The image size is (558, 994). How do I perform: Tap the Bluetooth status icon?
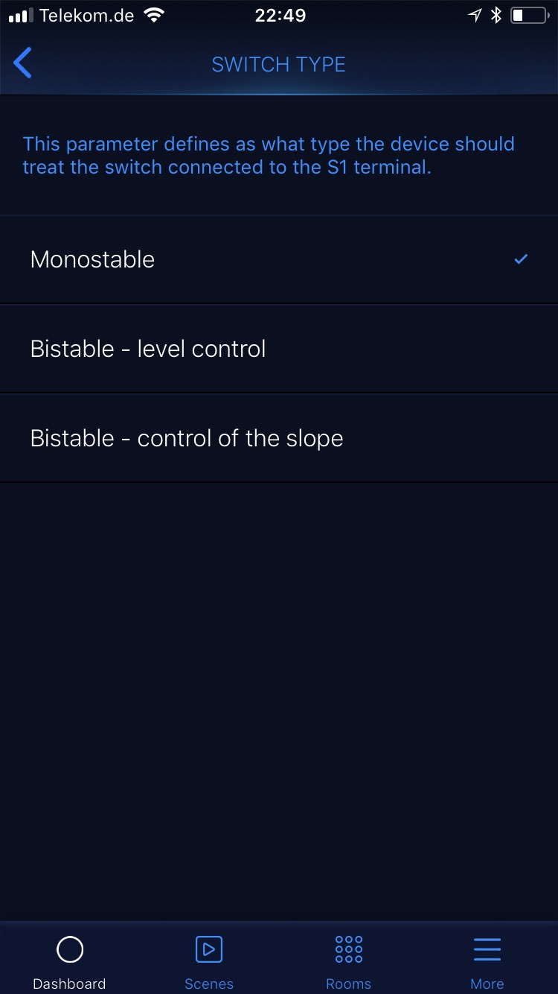[x=496, y=16]
